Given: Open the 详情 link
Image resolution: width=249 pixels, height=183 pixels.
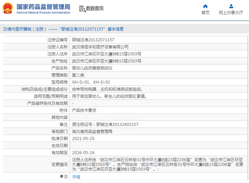Looking at the screenshot, I should [76, 177].
